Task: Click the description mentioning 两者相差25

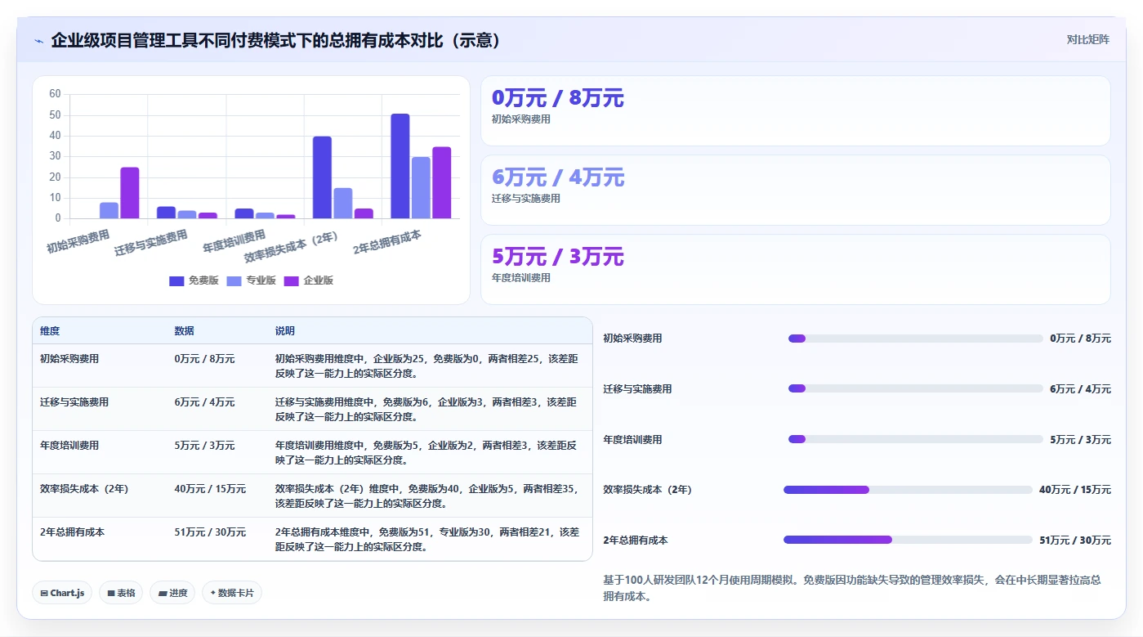Action: tap(427, 366)
